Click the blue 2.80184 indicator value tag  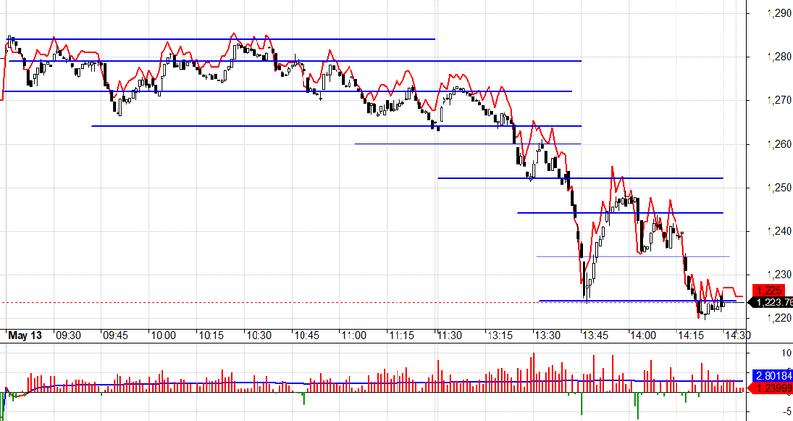[x=770, y=375]
